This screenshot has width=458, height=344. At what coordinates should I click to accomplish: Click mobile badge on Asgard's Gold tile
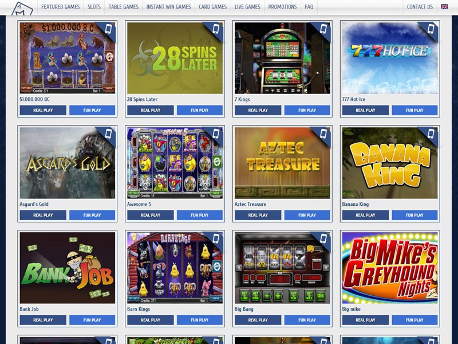coord(108,134)
